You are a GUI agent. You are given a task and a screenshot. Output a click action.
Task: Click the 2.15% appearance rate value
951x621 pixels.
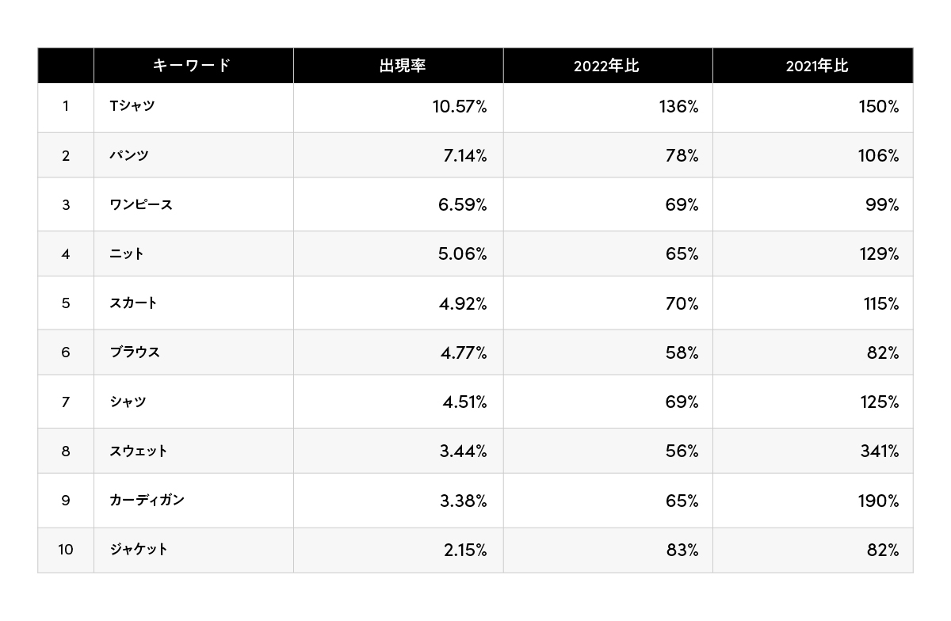point(464,549)
